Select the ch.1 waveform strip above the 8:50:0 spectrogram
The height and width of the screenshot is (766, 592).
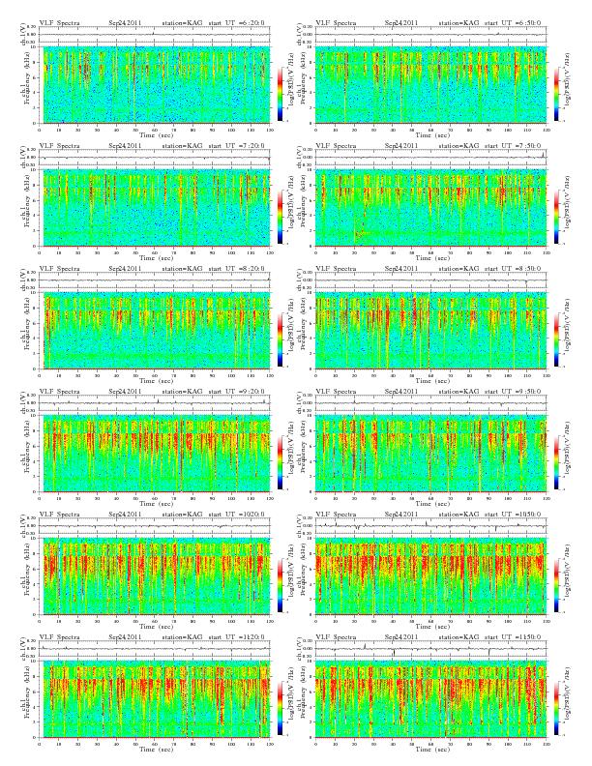pyautogui.click(x=430, y=280)
